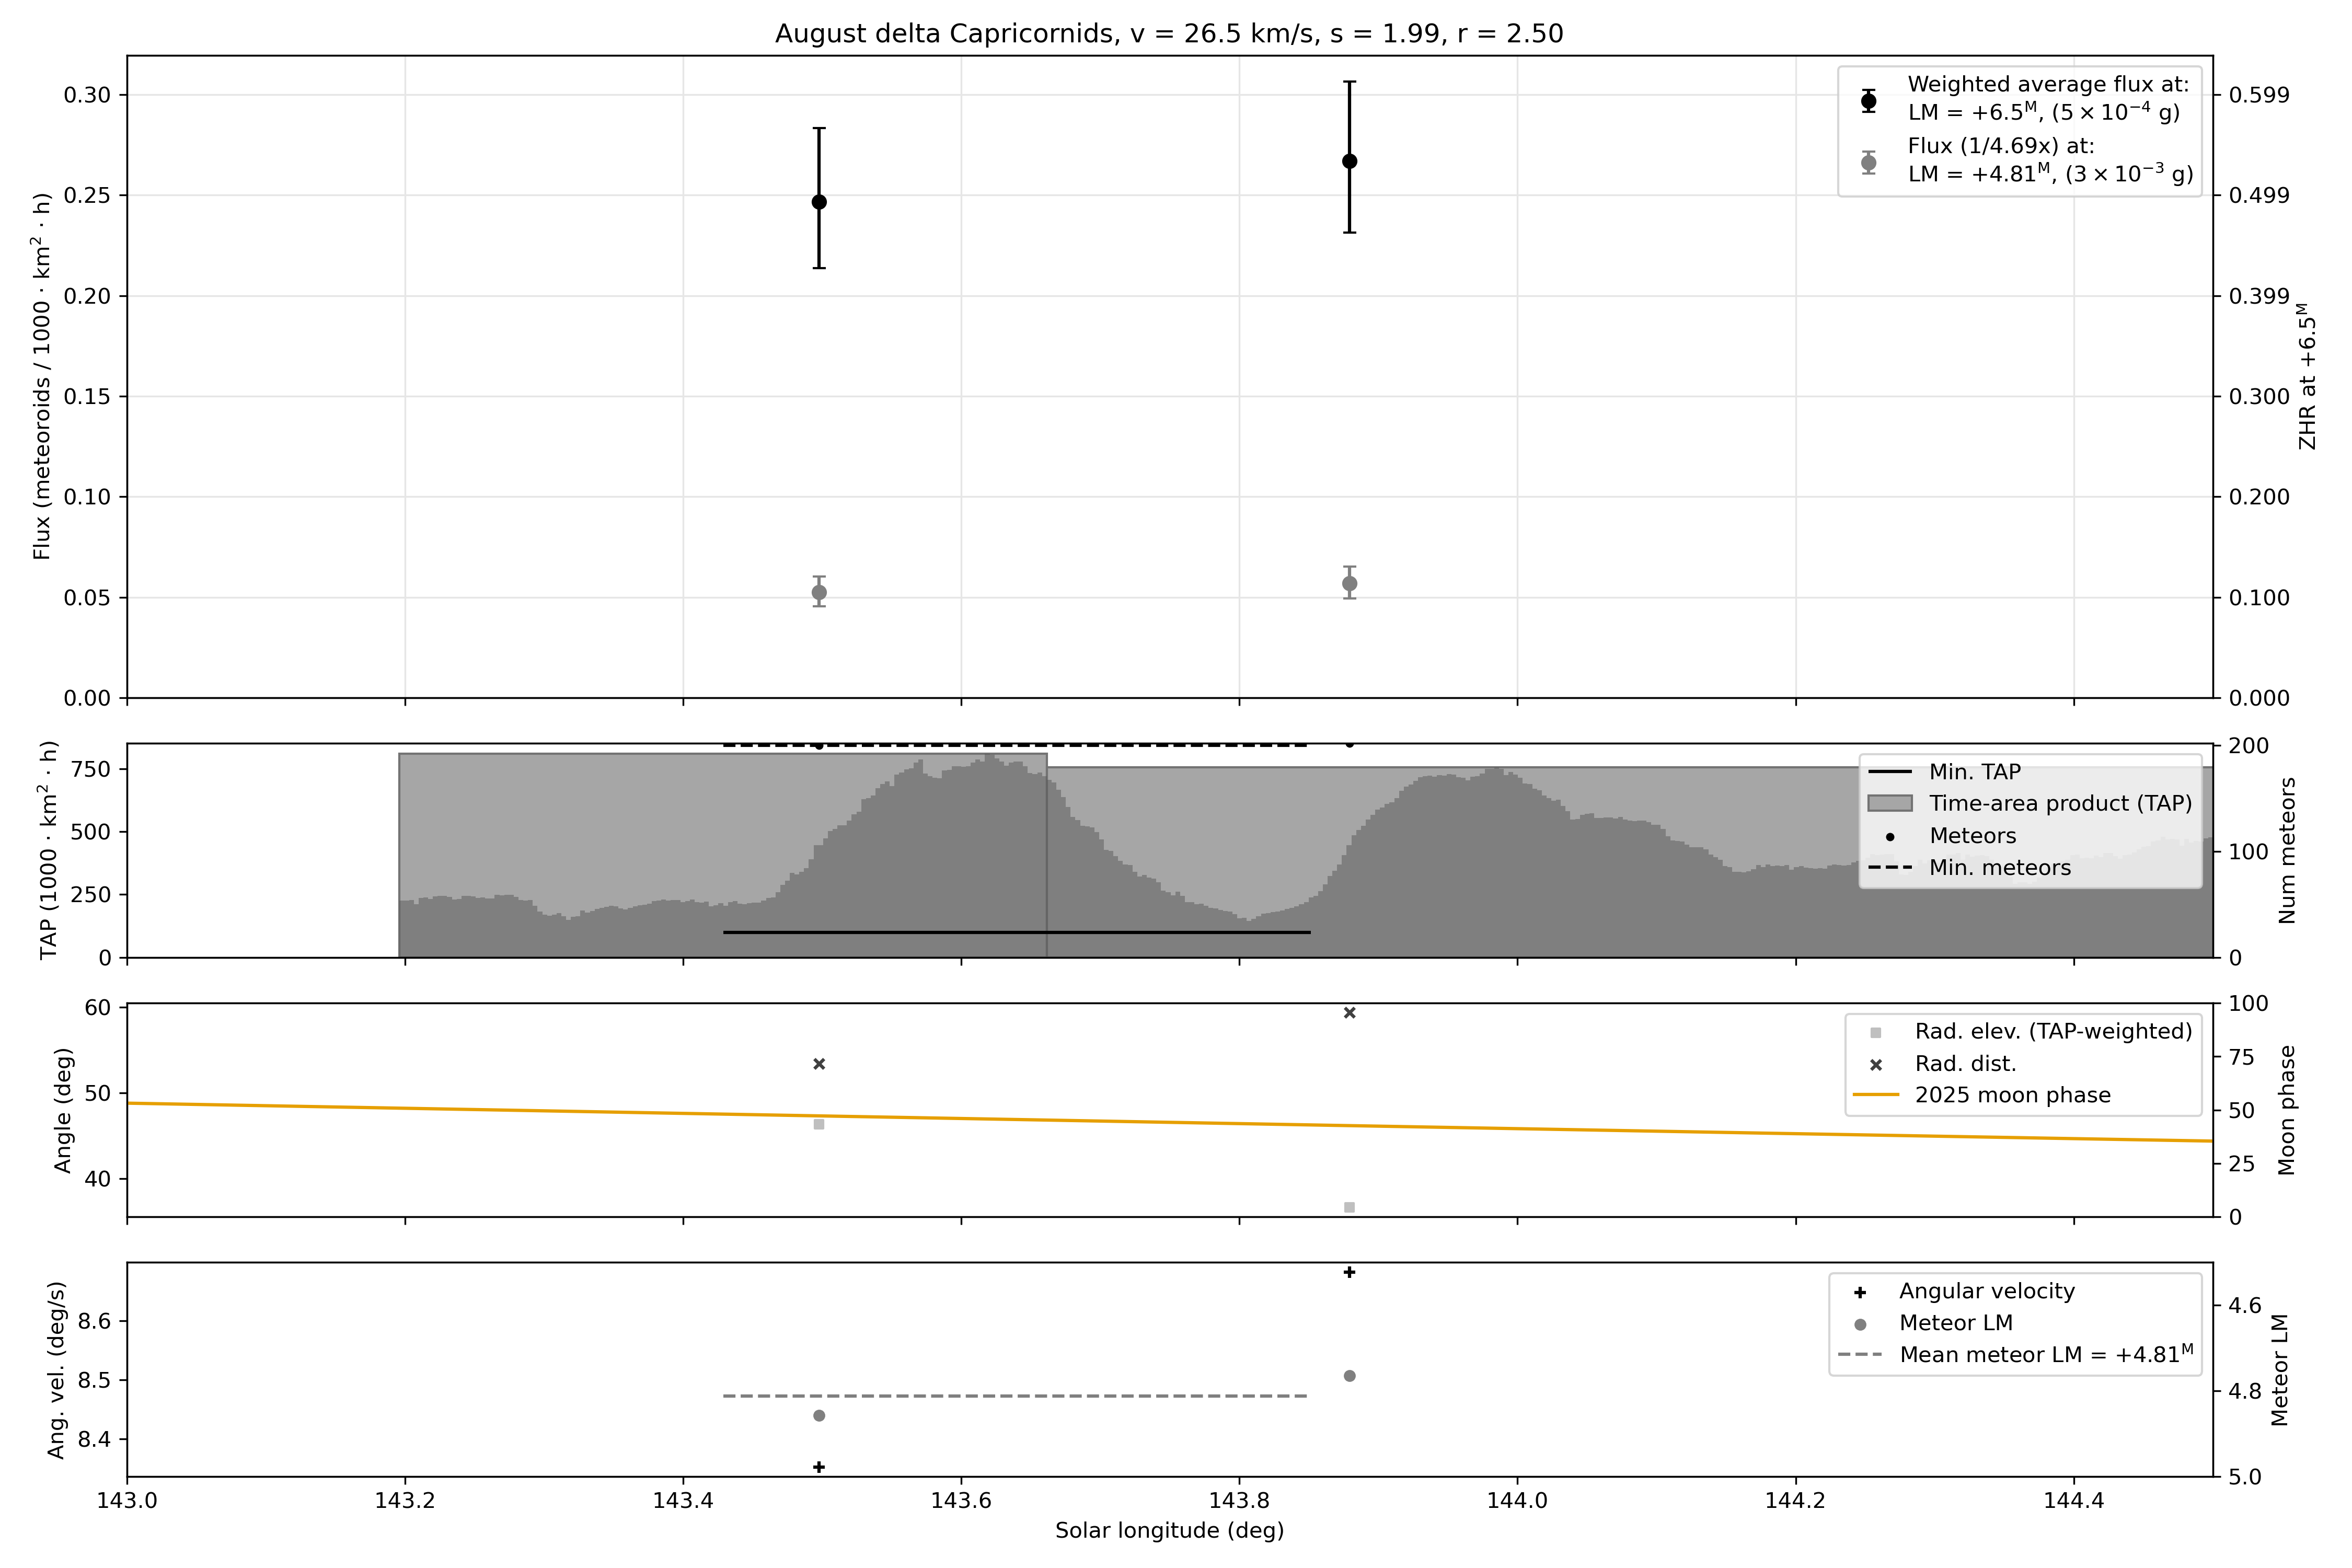Viewport: 2352px width, 1568px height.
Task: Click the 4.6 tick on the Meteor LM axis
Action: pos(2245,1306)
